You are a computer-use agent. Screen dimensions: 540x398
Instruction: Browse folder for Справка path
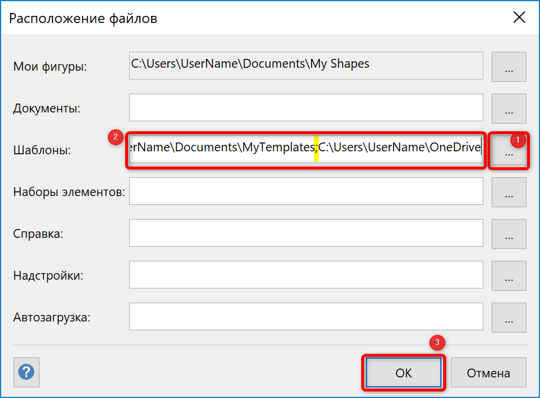[x=509, y=234]
